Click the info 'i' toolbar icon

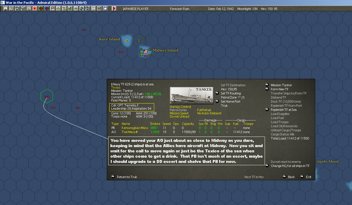click(29, 8)
